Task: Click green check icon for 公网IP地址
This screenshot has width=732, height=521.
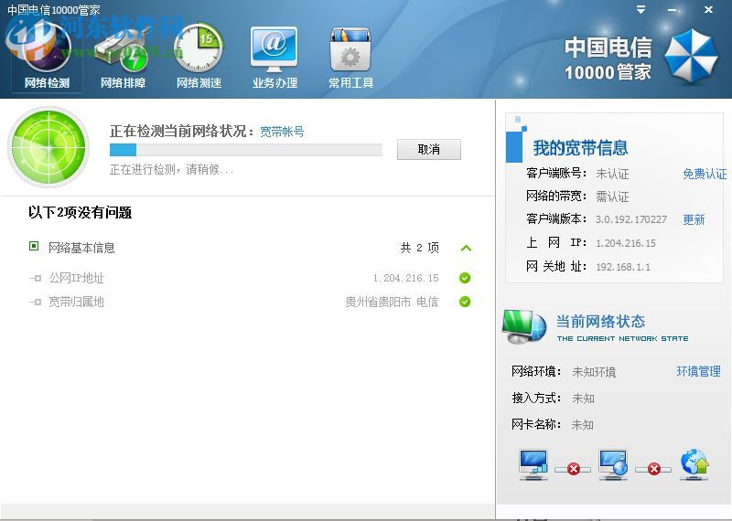Action: click(465, 278)
